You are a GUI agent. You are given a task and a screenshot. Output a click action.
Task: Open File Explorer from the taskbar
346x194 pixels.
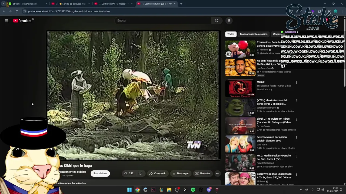pyautogui.click(x=169, y=190)
